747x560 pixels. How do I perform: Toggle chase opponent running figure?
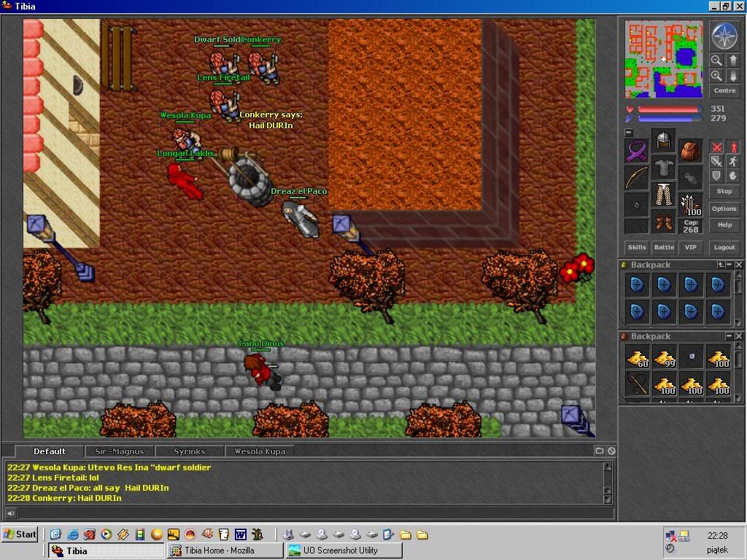click(x=733, y=161)
